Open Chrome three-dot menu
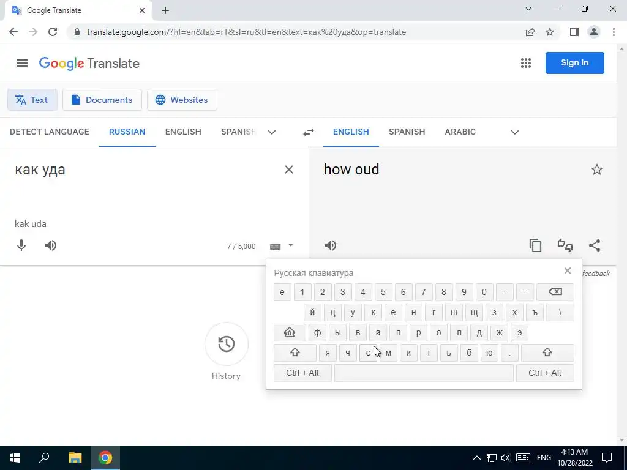Image resolution: width=627 pixels, height=470 pixels. pyautogui.click(x=614, y=32)
